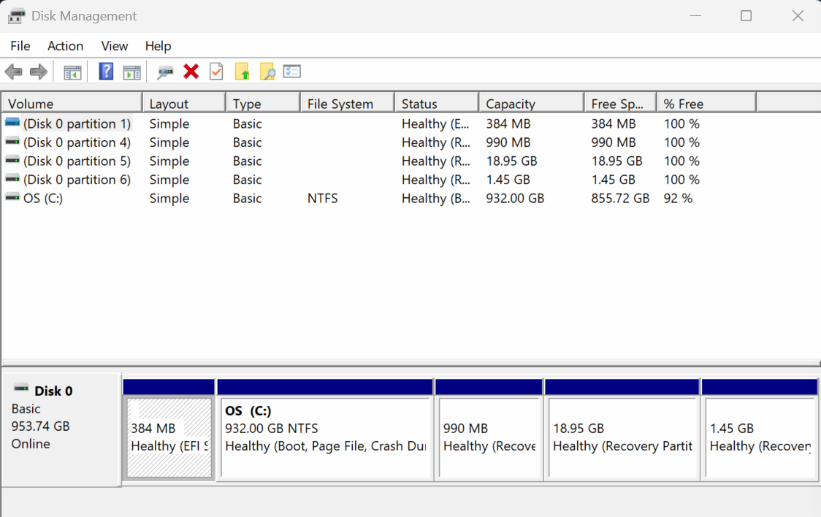The height and width of the screenshot is (517, 821).
Task: Sort by the Layout column header
Action: click(x=184, y=104)
